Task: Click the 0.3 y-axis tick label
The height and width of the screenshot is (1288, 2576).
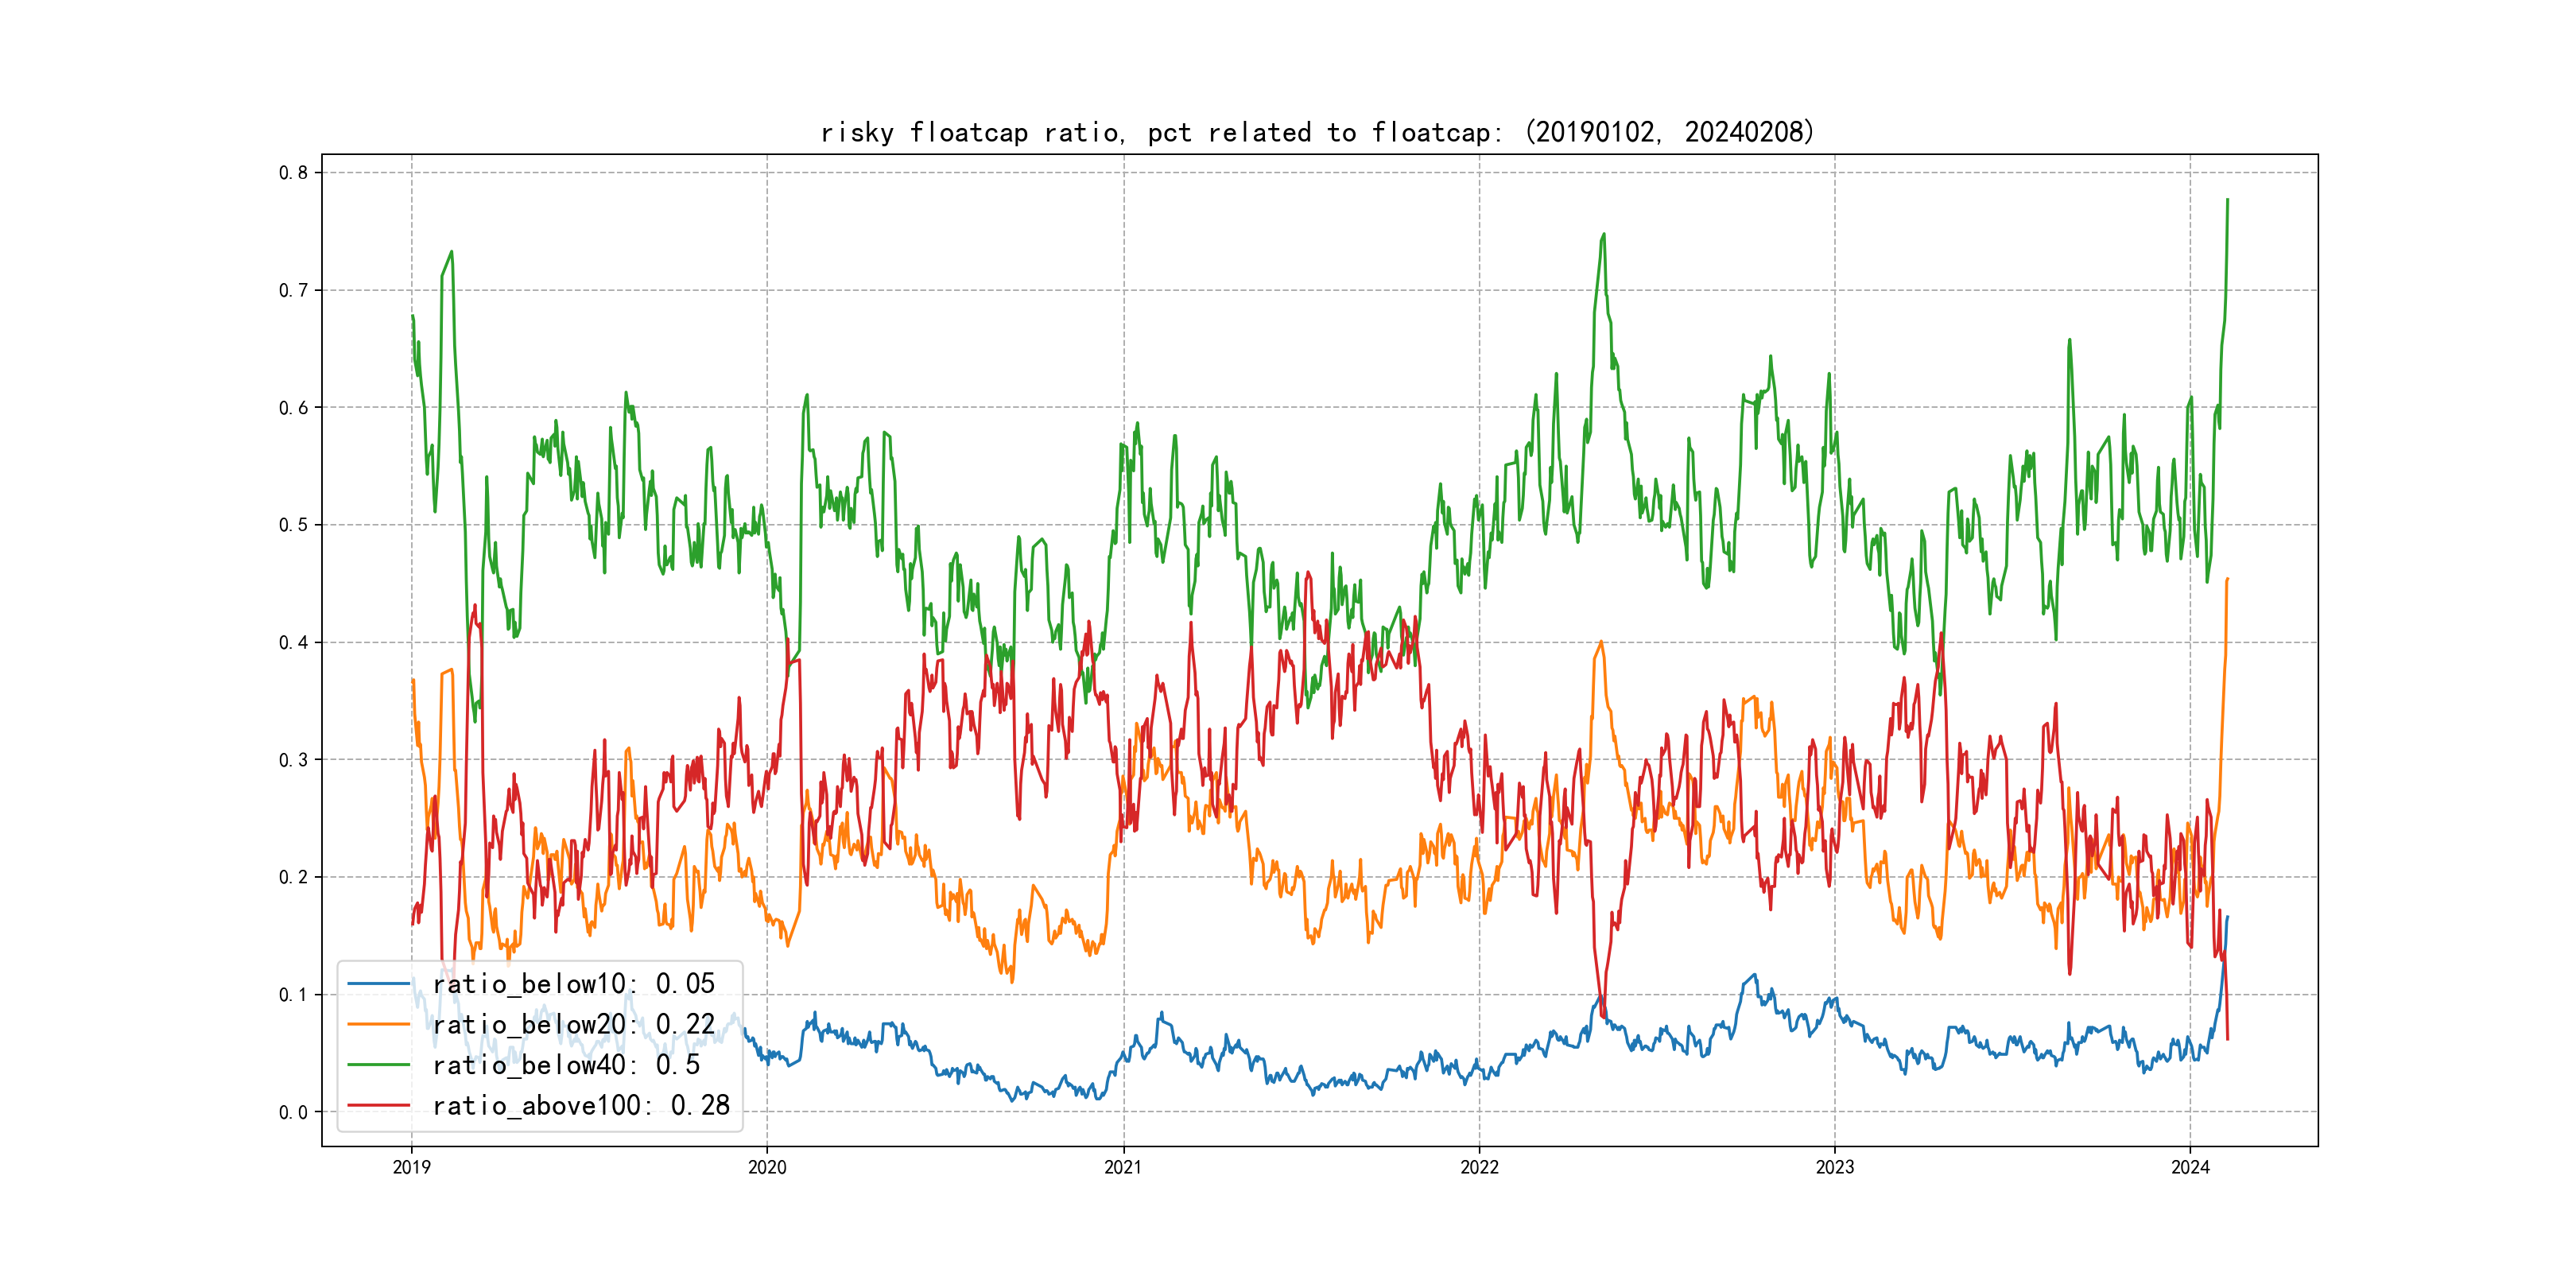Action: point(293,760)
